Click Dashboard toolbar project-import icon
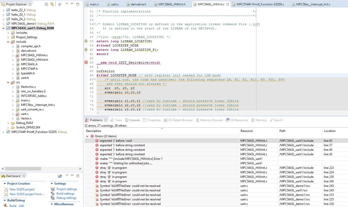 coord(60,176)
